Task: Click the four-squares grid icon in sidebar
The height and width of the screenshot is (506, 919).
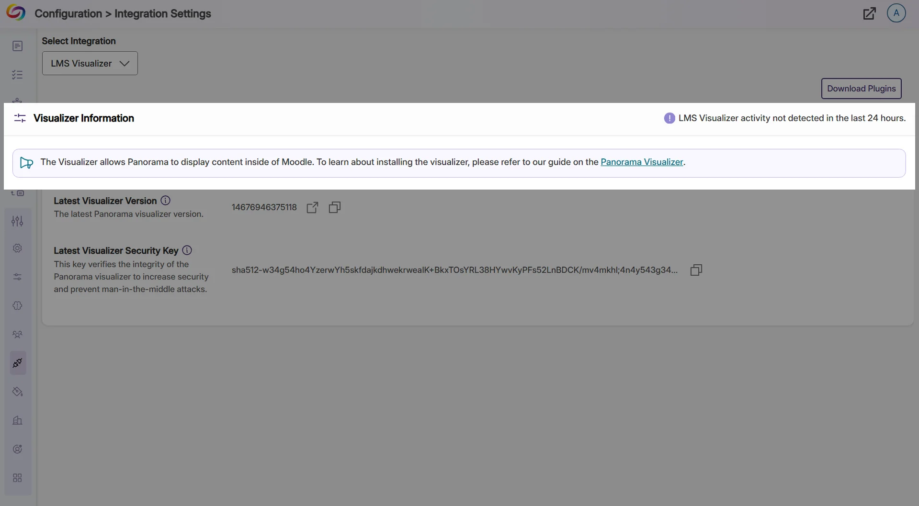Action: pos(17,478)
